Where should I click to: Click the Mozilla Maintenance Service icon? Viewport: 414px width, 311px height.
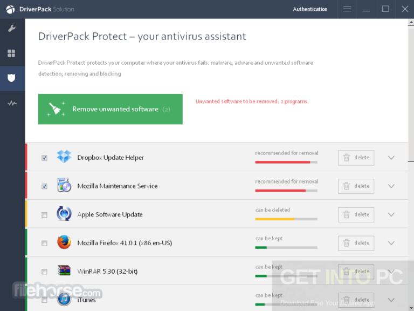(x=64, y=185)
